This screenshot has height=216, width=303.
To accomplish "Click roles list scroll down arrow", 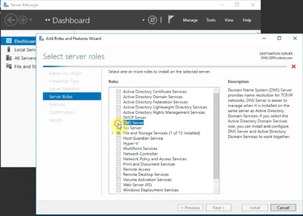I will [216, 191].
